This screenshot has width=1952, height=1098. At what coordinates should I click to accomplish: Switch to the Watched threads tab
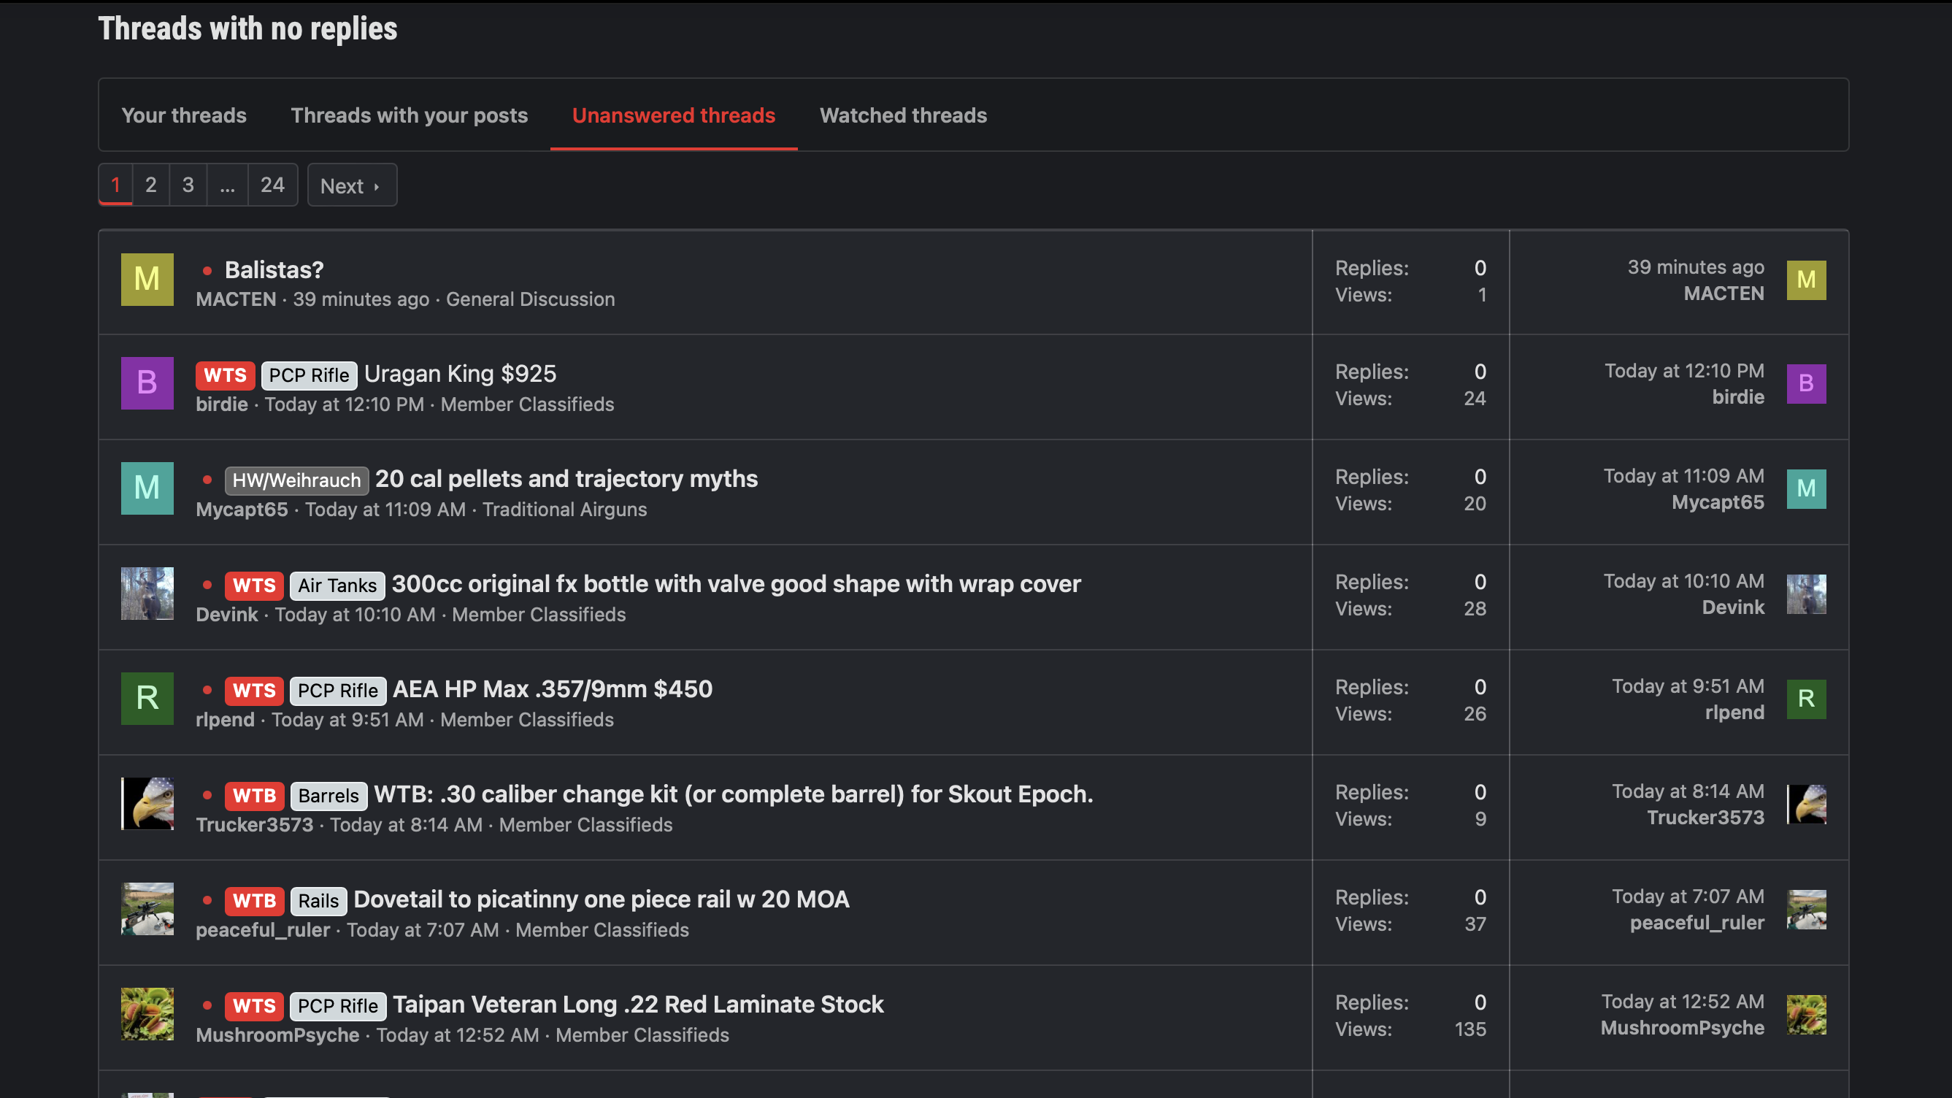[x=903, y=115]
